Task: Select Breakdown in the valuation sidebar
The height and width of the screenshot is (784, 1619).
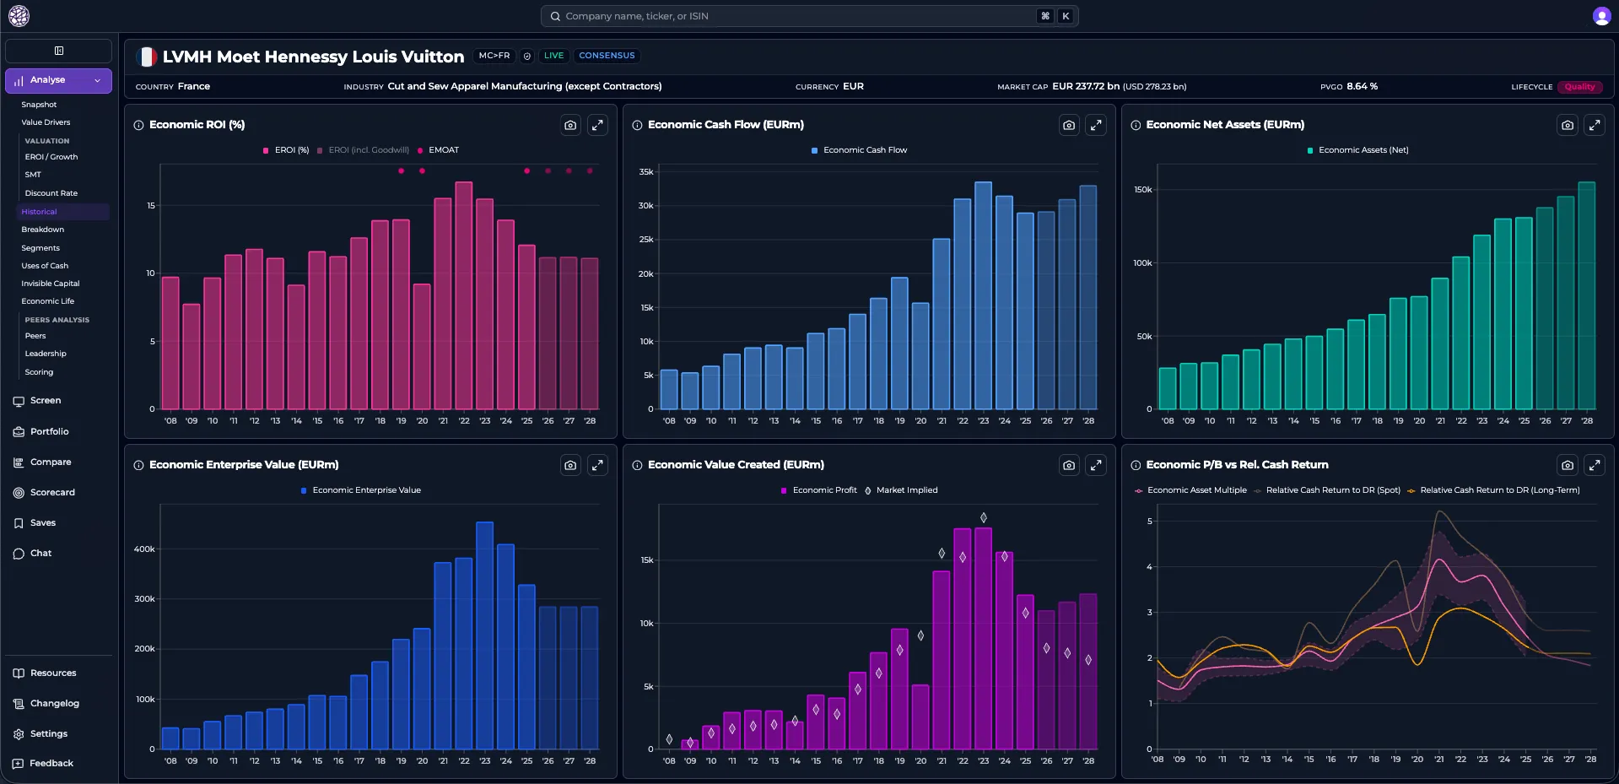Action: (x=43, y=230)
